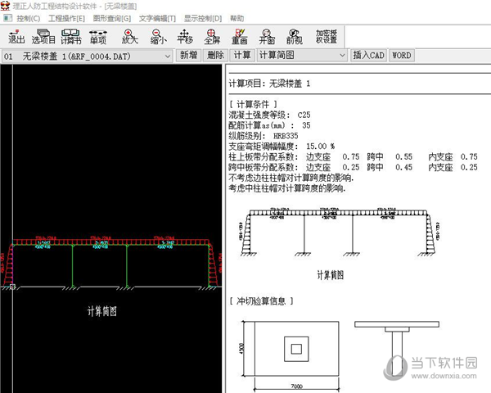Open the 显示控制[D] menu

[x=203, y=19]
